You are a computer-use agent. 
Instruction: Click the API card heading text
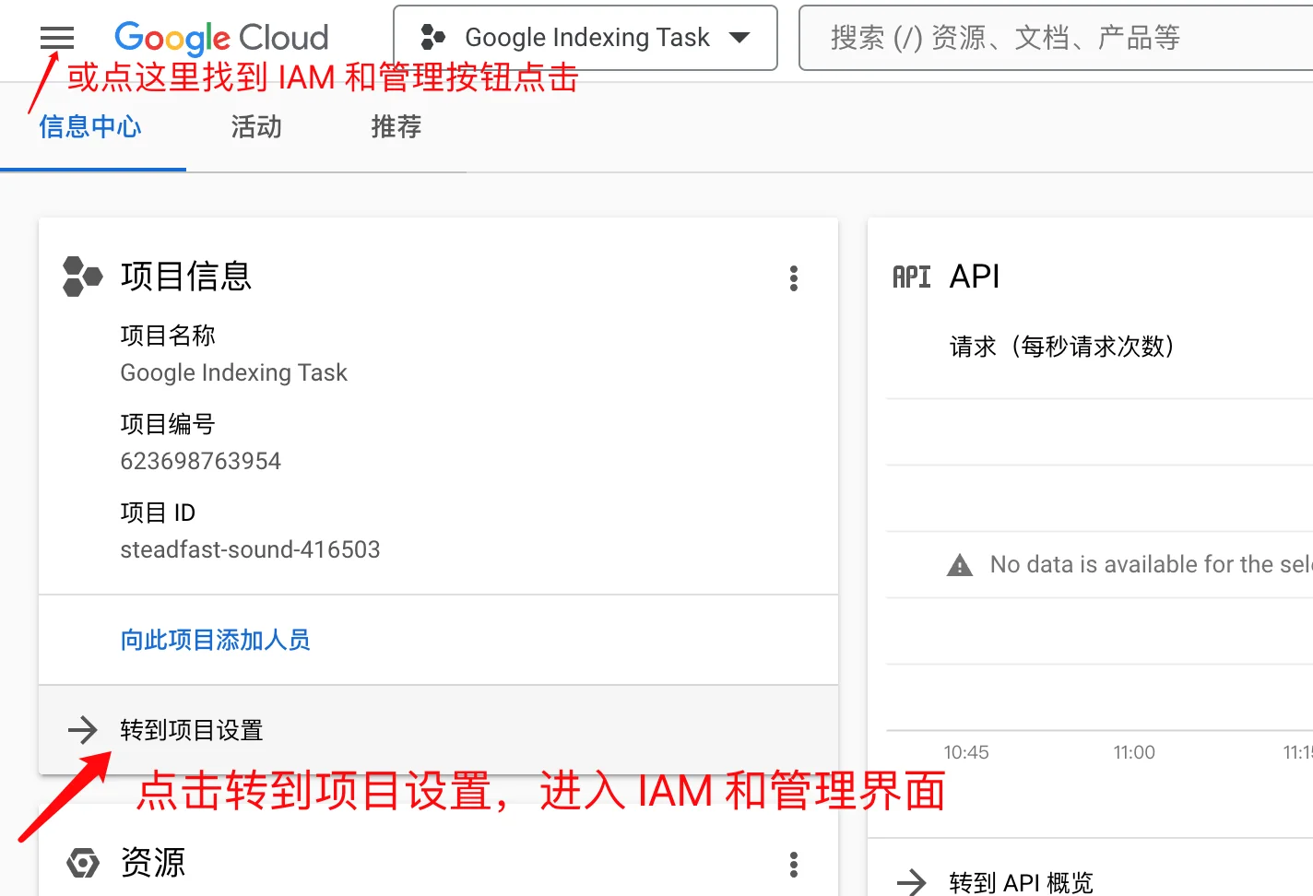[x=975, y=277]
